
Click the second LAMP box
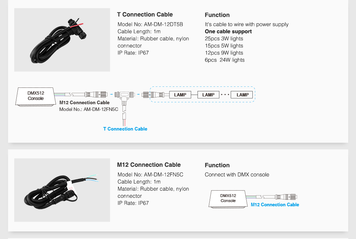coord(208,95)
